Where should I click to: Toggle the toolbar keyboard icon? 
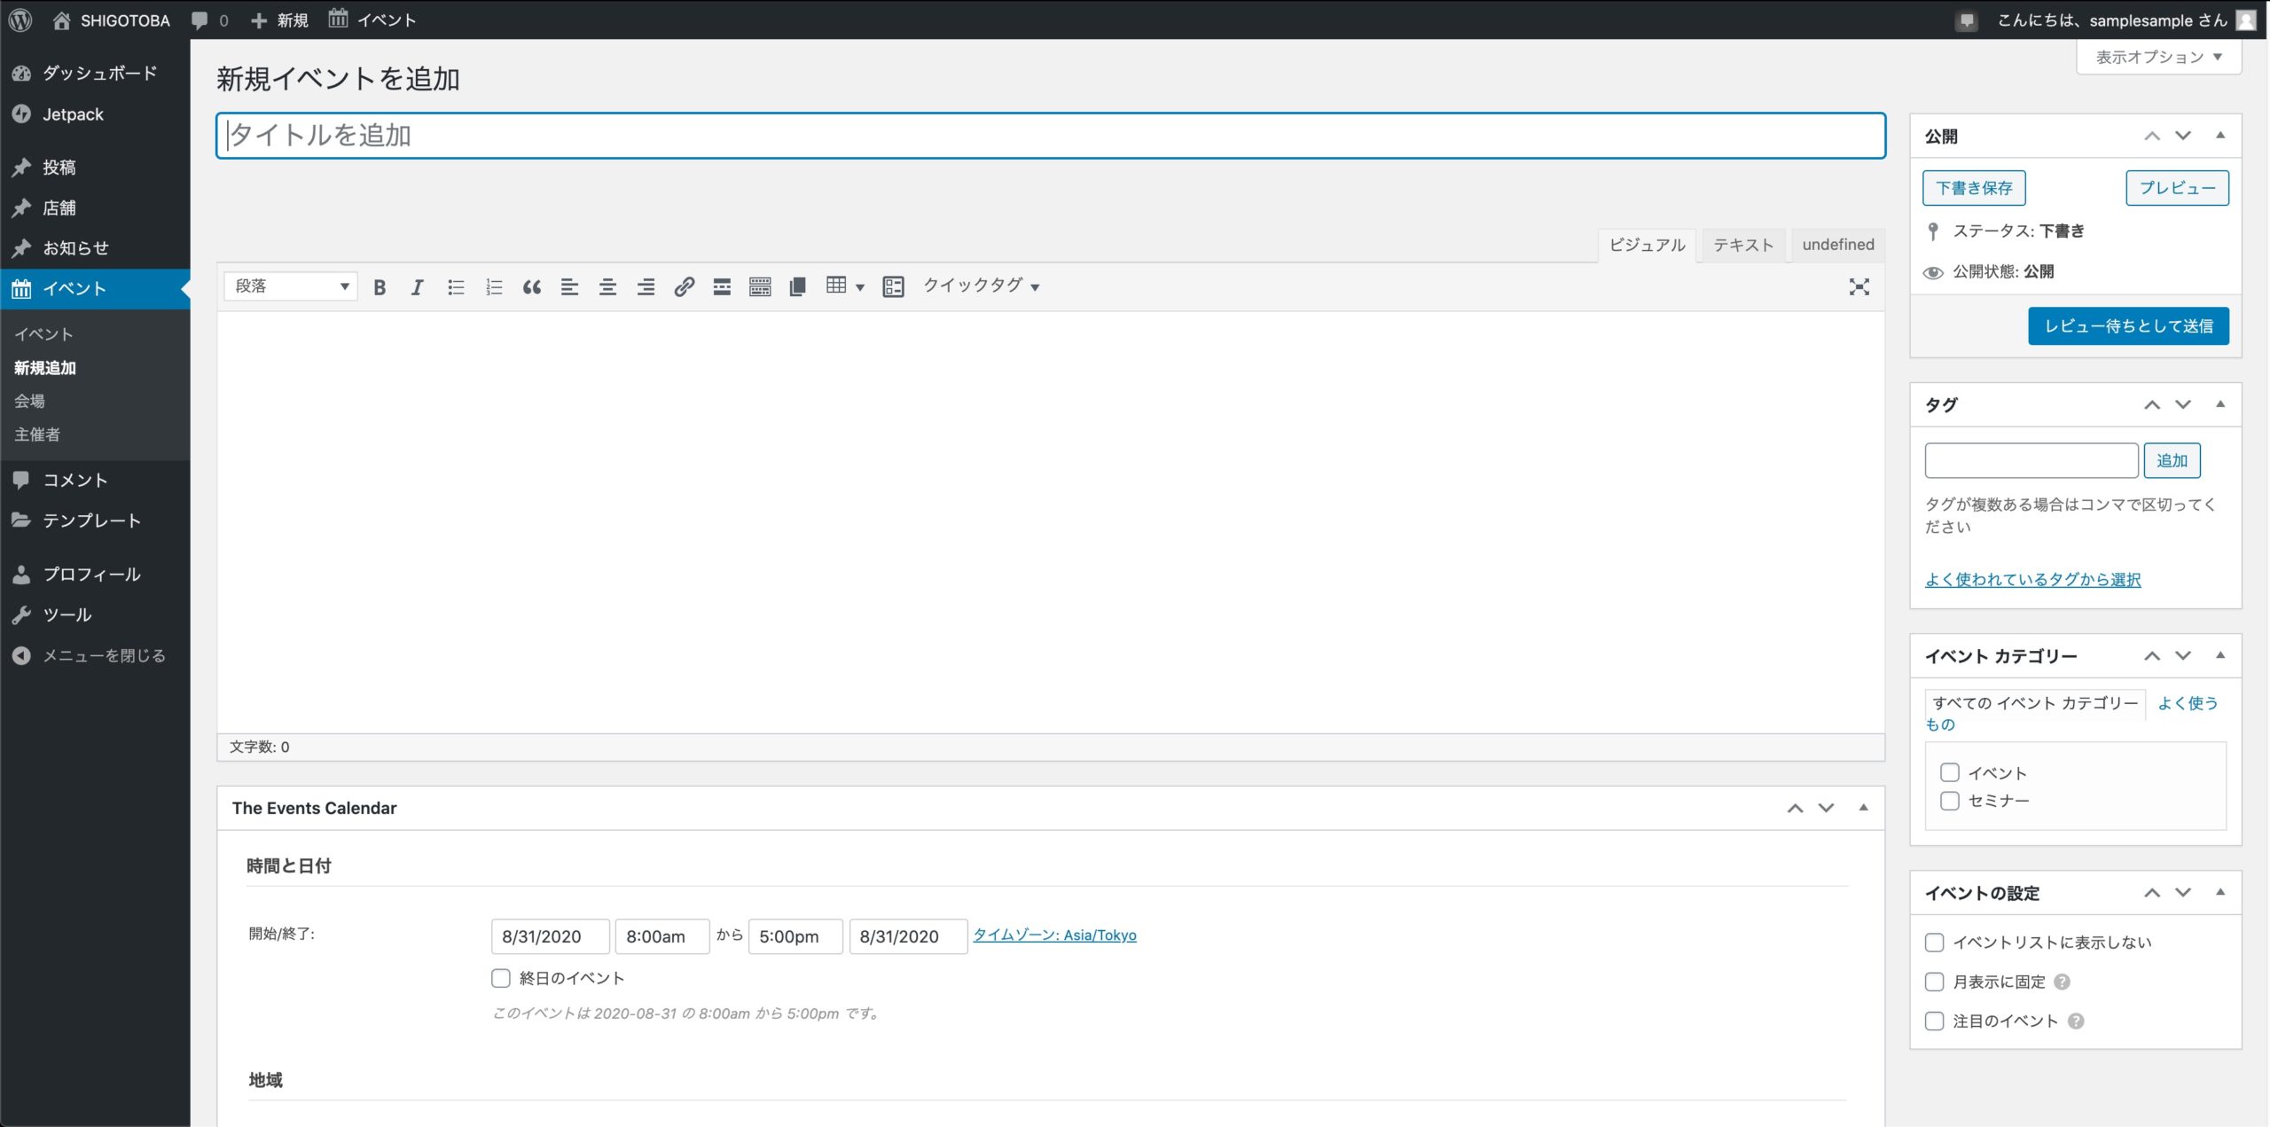click(760, 286)
